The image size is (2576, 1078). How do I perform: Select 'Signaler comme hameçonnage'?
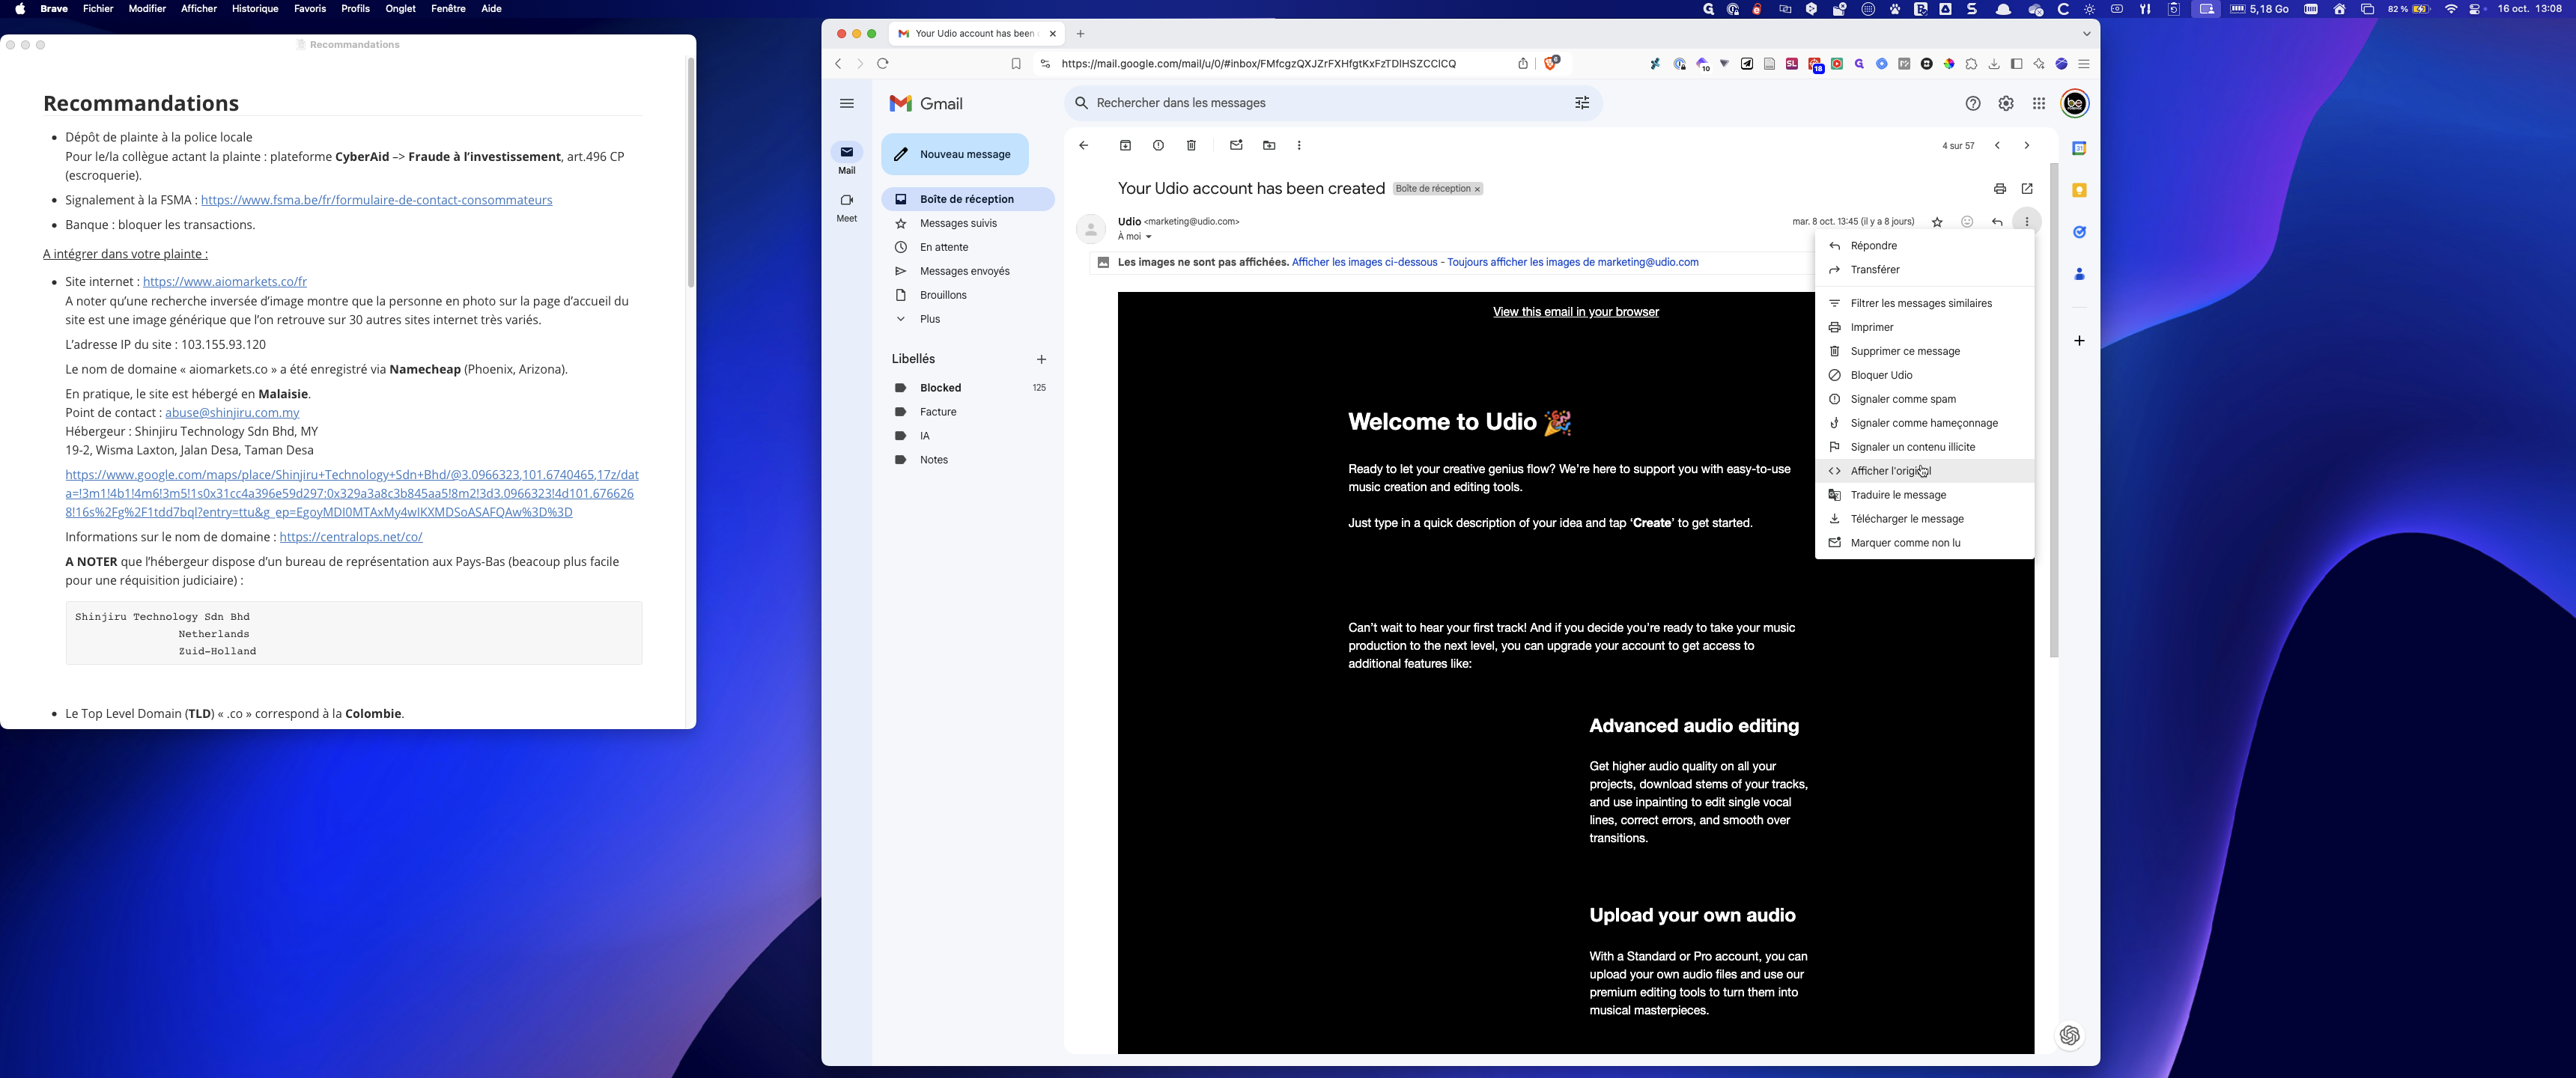(1924, 424)
